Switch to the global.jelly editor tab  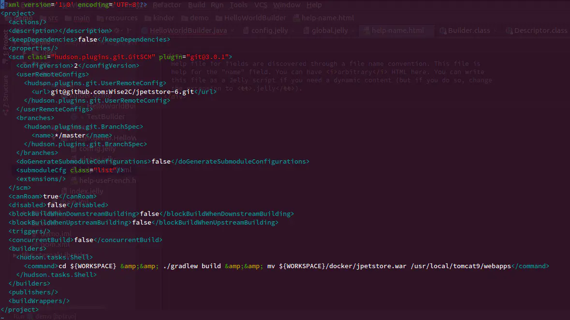329,30
